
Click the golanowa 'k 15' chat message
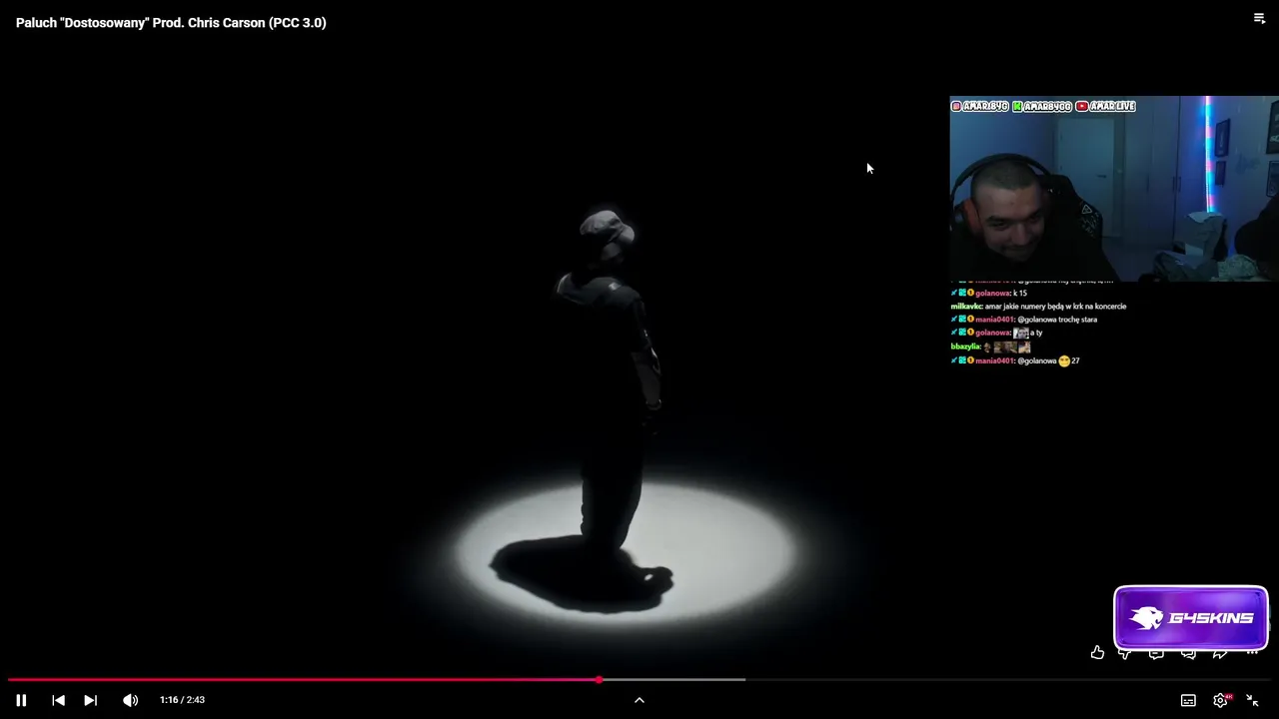(x=989, y=293)
